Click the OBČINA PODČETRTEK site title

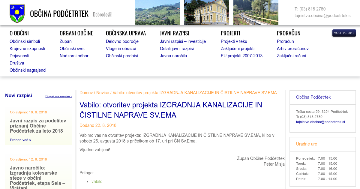(59, 14)
